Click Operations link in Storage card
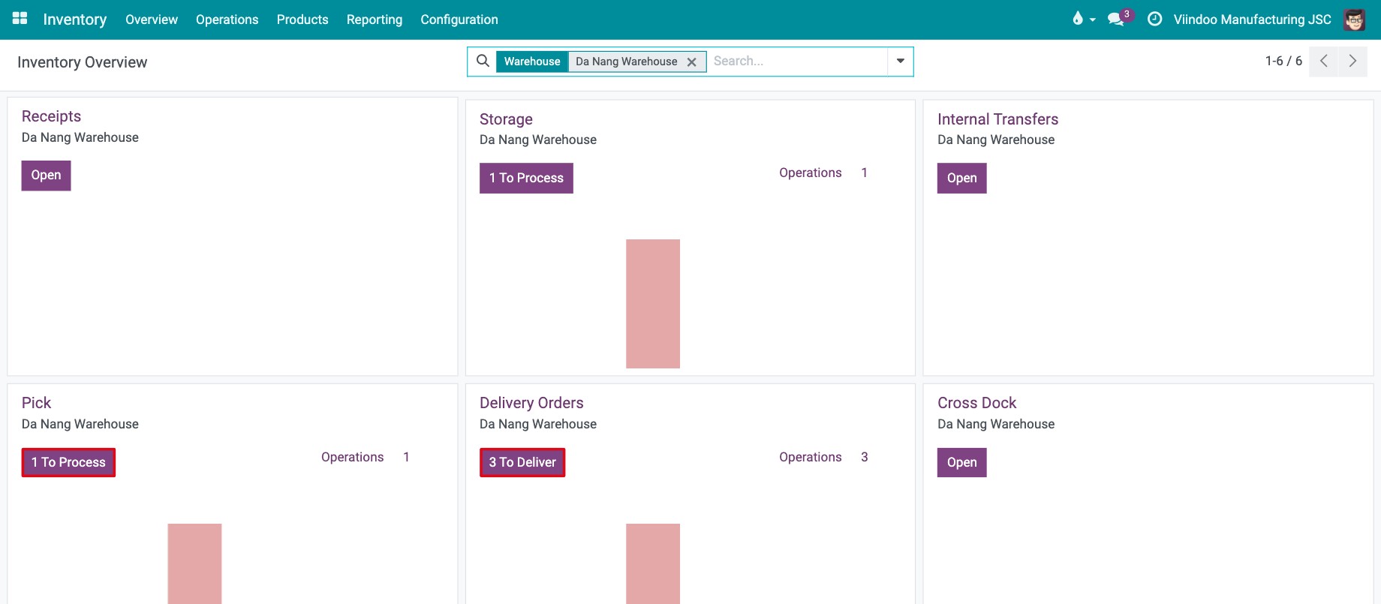 810,173
